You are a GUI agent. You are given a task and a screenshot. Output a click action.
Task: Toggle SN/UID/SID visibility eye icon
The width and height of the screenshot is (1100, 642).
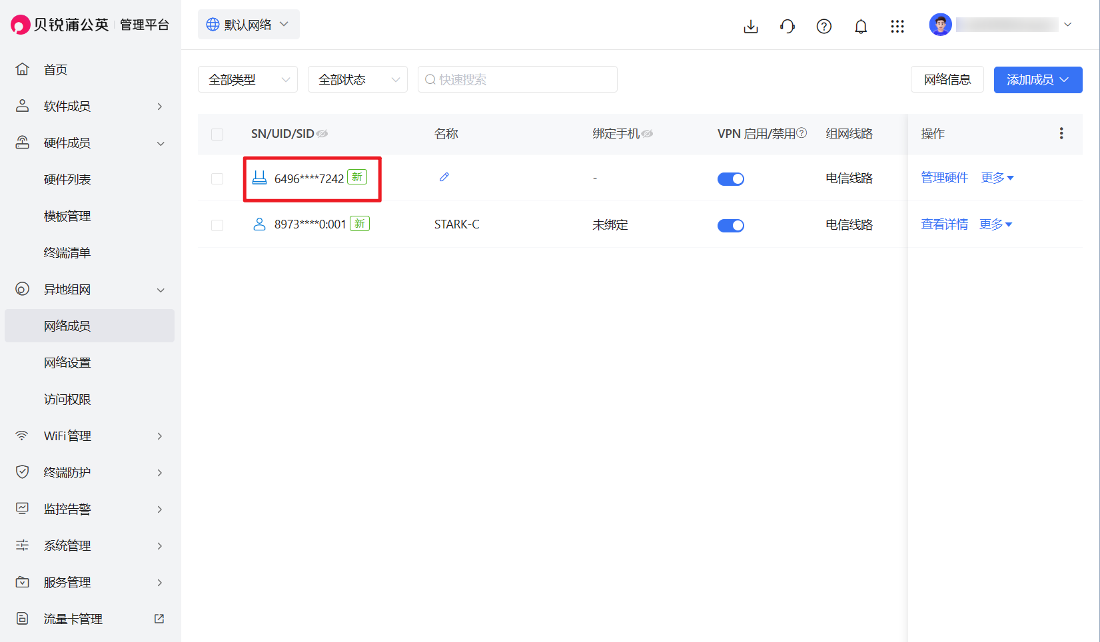[322, 134]
